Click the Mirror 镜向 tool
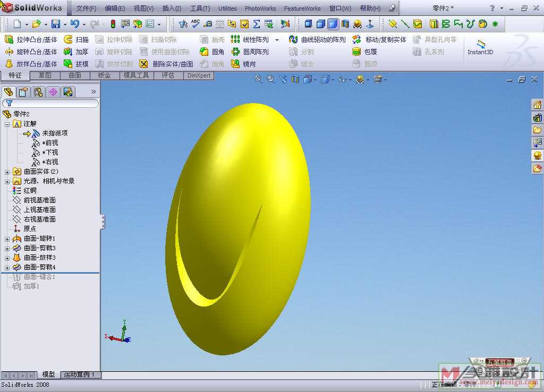This screenshot has width=544, height=392. click(243, 64)
